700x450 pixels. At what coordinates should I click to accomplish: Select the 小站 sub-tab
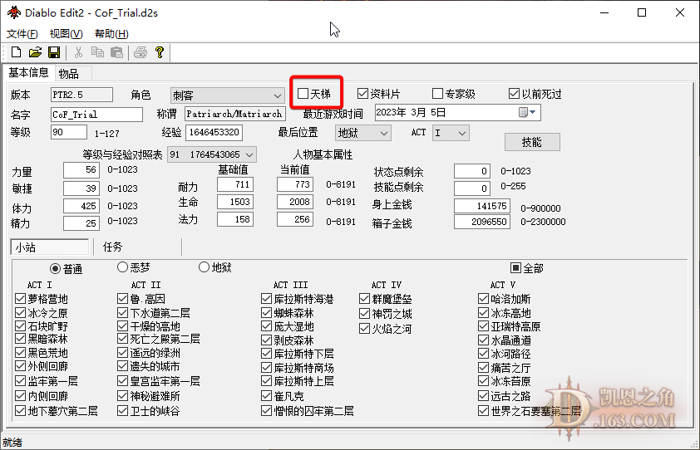(x=50, y=247)
